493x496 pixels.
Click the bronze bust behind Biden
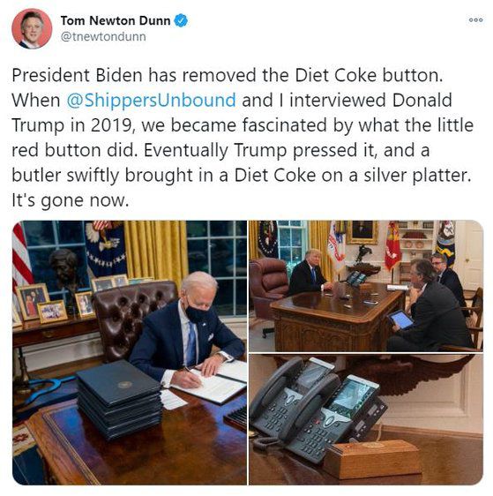[64, 270]
